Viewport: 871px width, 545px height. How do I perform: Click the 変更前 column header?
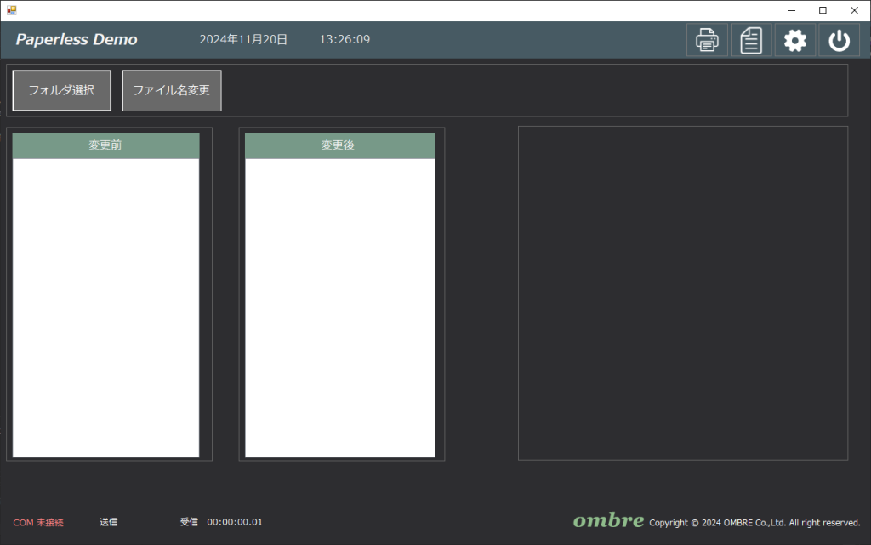(105, 145)
